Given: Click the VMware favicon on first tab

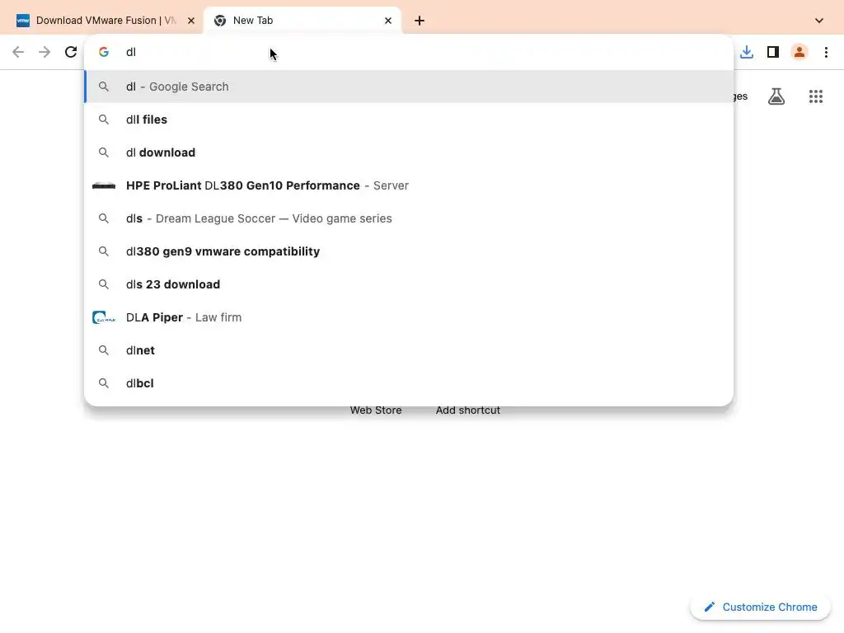Looking at the screenshot, I should coord(23,21).
